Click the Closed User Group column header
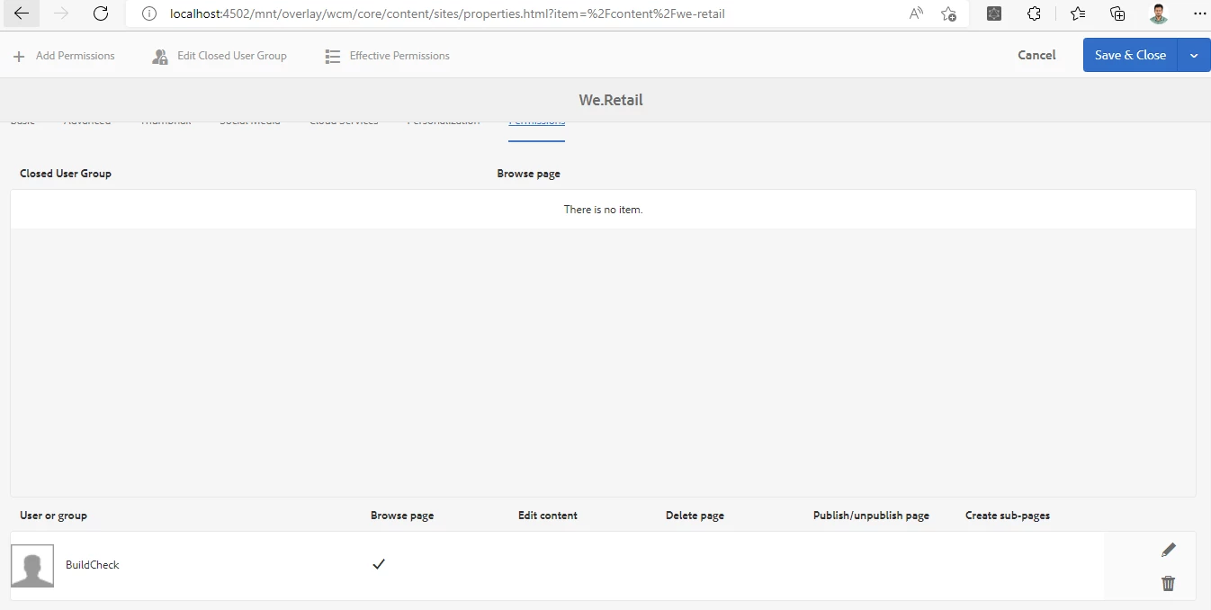Viewport: 1211px width, 610px height. (x=66, y=174)
